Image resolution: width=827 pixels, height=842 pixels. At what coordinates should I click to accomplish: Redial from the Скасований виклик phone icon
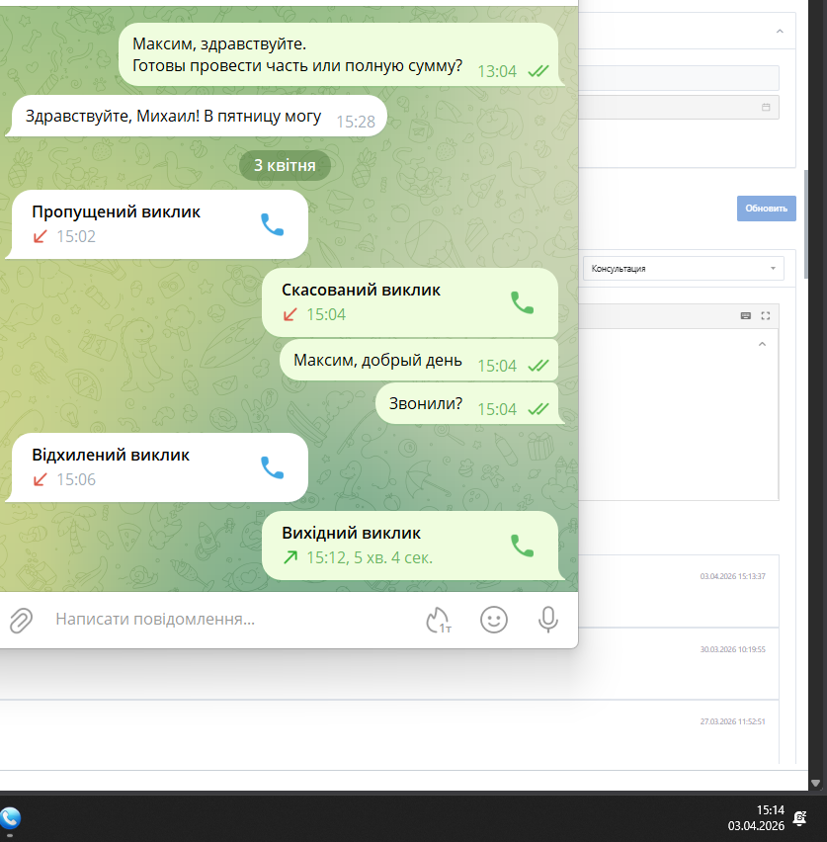[x=522, y=302]
